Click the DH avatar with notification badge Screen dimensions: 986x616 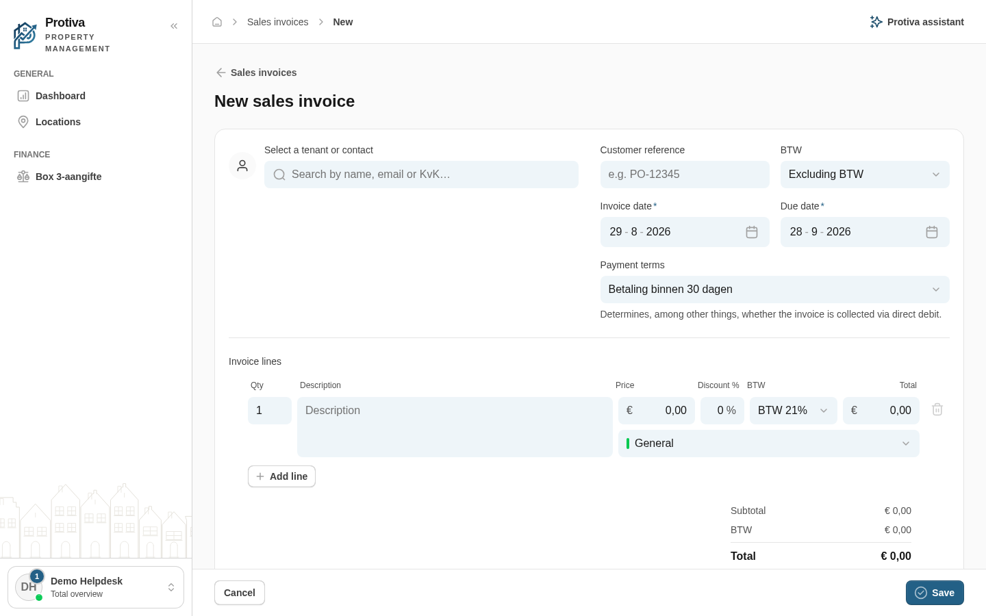pos(29,587)
